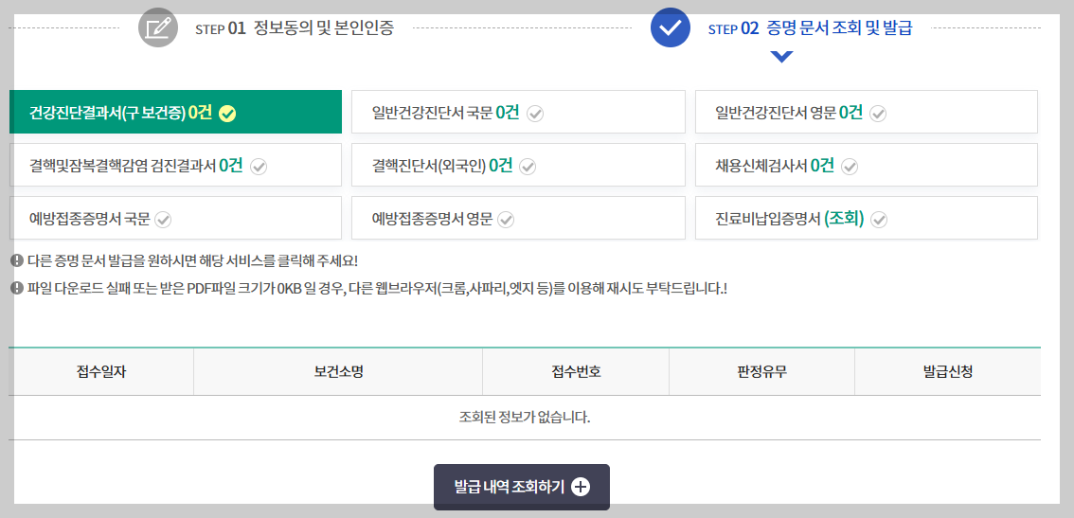Click the exclamation icon before 파일 다운로드 실패 notice
This screenshot has height=518, width=1074.
pos(17,288)
